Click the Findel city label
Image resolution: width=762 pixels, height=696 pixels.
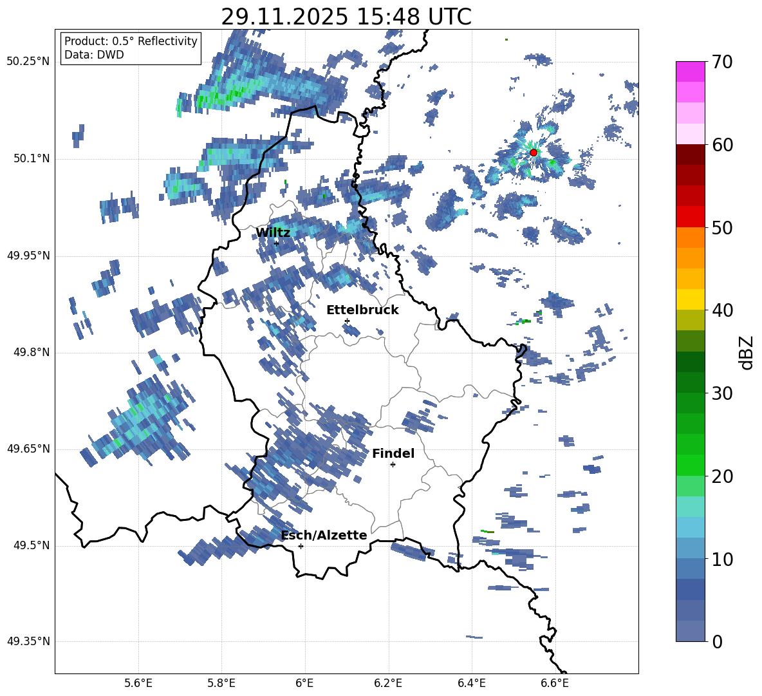pos(393,453)
